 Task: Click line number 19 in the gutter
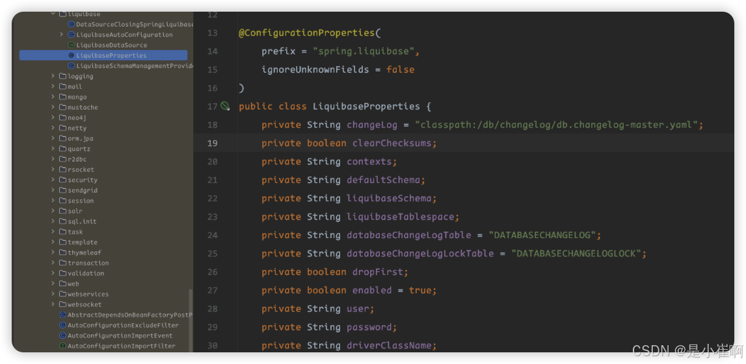212,143
